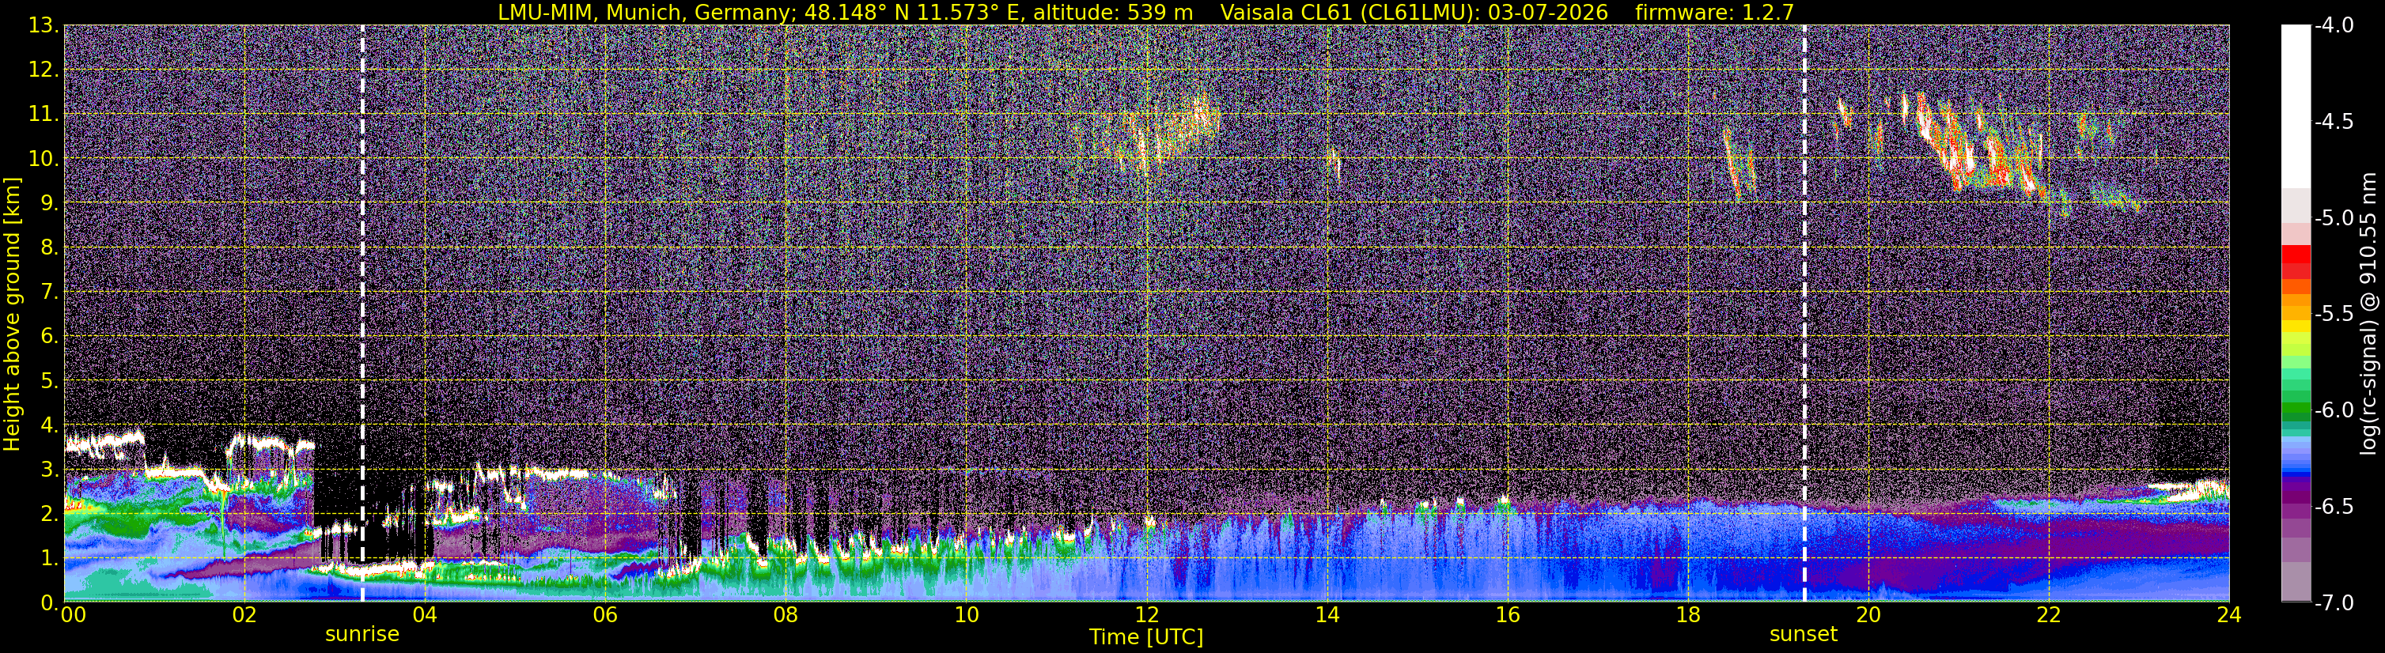
Task: Click the white top segment of the colorbar
Action: [x=2295, y=107]
